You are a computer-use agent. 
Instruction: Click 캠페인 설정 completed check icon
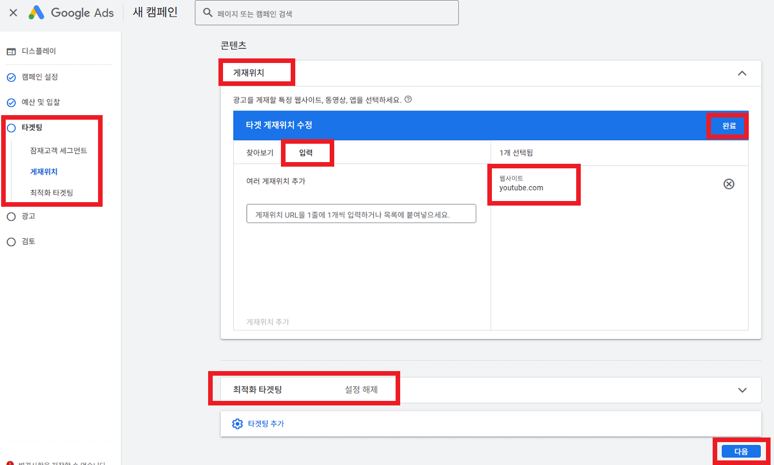pos(11,77)
